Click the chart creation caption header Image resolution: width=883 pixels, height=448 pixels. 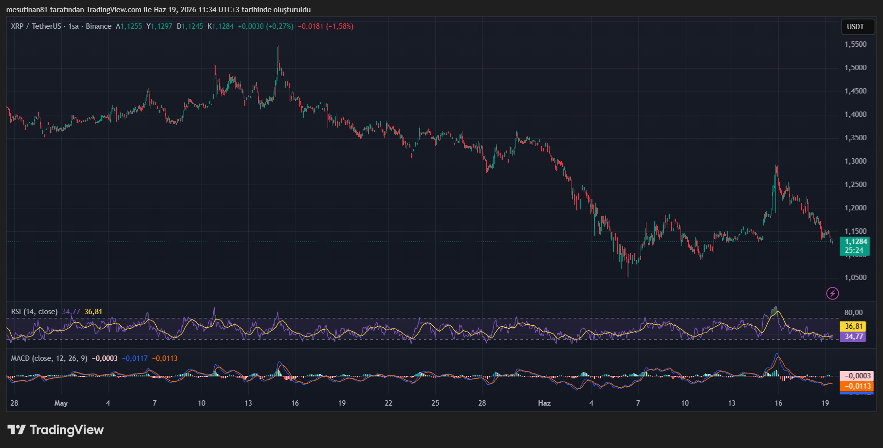pyautogui.click(x=158, y=10)
